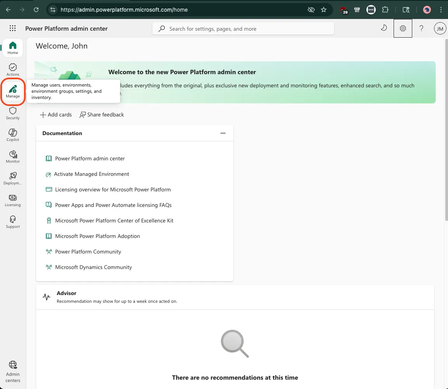Click the Microsoft app launcher waffle icon
Image resolution: width=448 pixels, height=389 pixels.
(x=12, y=28)
